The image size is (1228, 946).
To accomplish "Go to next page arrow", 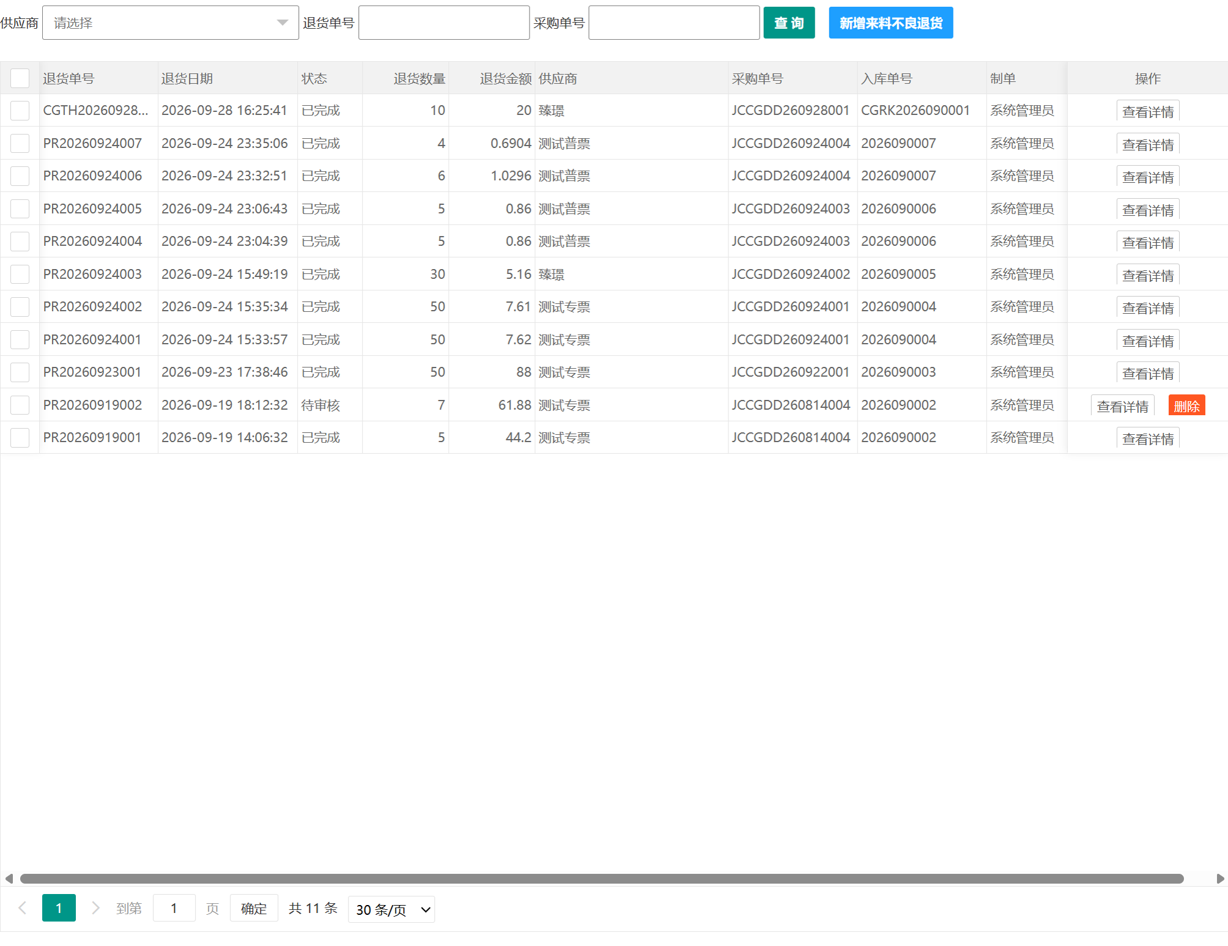I will point(95,908).
